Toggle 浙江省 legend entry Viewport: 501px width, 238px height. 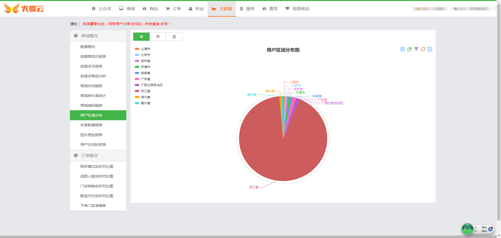pyautogui.click(x=142, y=91)
